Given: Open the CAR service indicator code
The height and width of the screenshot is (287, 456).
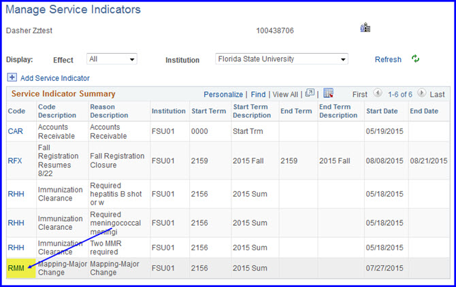Looking at the screenshot, I should (16, 131).
